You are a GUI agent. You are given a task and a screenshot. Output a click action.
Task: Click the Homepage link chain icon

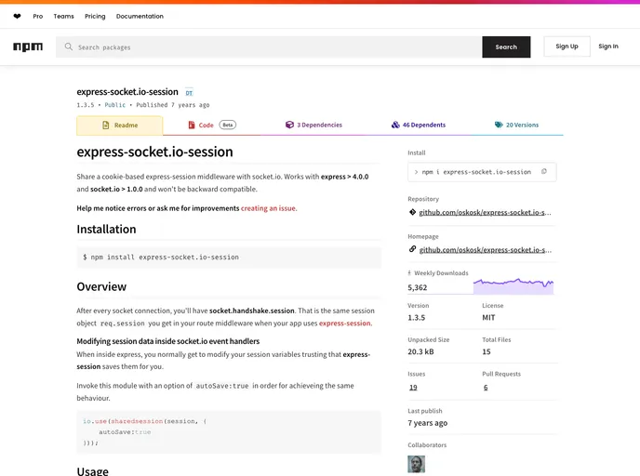tap(412, 249)
